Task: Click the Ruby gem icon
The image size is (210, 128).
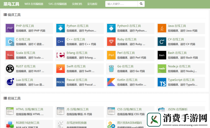Action: click(111, 41)
